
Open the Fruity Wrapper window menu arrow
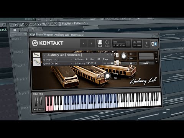click(30, 34)
